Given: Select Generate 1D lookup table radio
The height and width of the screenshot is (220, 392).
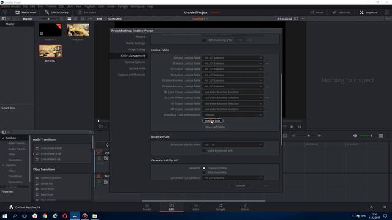Looking at the screenshot, I should point(204,168).
